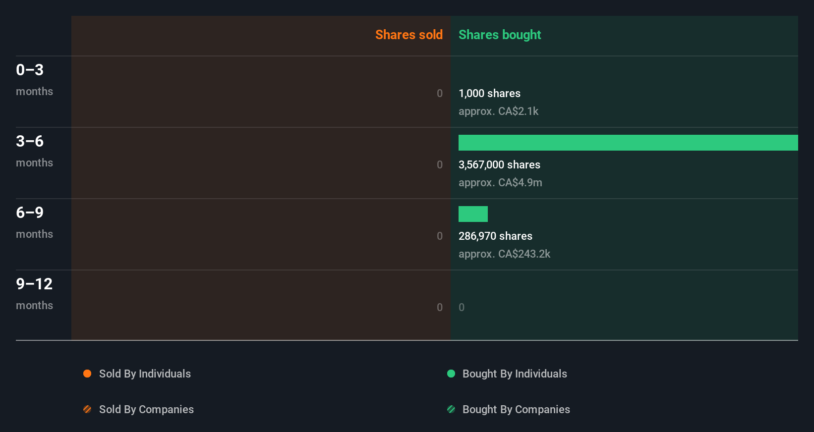Select the 9–12 months row label
The width and height of the screenshot is (814, 432).
[x=34, y=294]
